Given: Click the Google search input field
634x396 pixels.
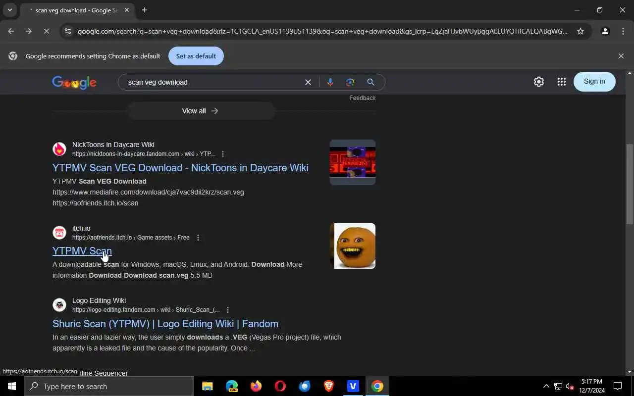Looking at the screenshot, I should 213,82.
